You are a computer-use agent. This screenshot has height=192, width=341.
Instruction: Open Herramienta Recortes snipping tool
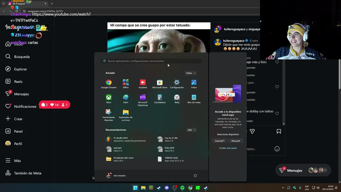click(109, 115)
